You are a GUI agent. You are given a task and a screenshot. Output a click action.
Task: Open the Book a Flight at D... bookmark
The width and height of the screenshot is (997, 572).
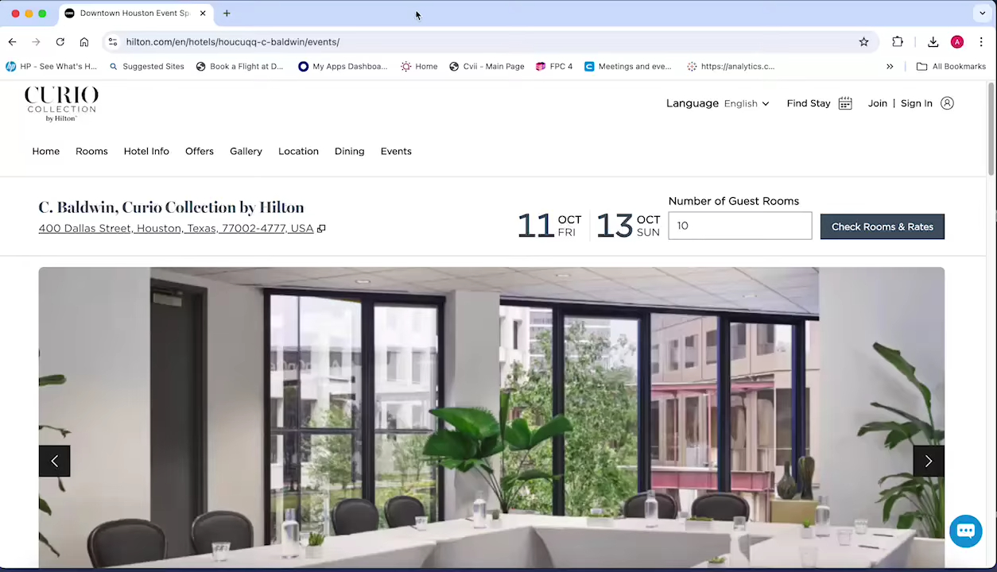point(239,67)
